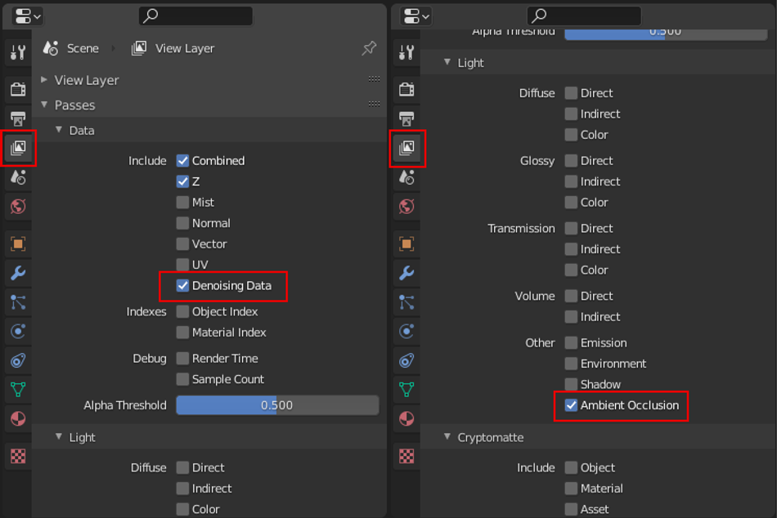
Task: Select View Layer properties tab in right panel
Action: tap(406, 148)
